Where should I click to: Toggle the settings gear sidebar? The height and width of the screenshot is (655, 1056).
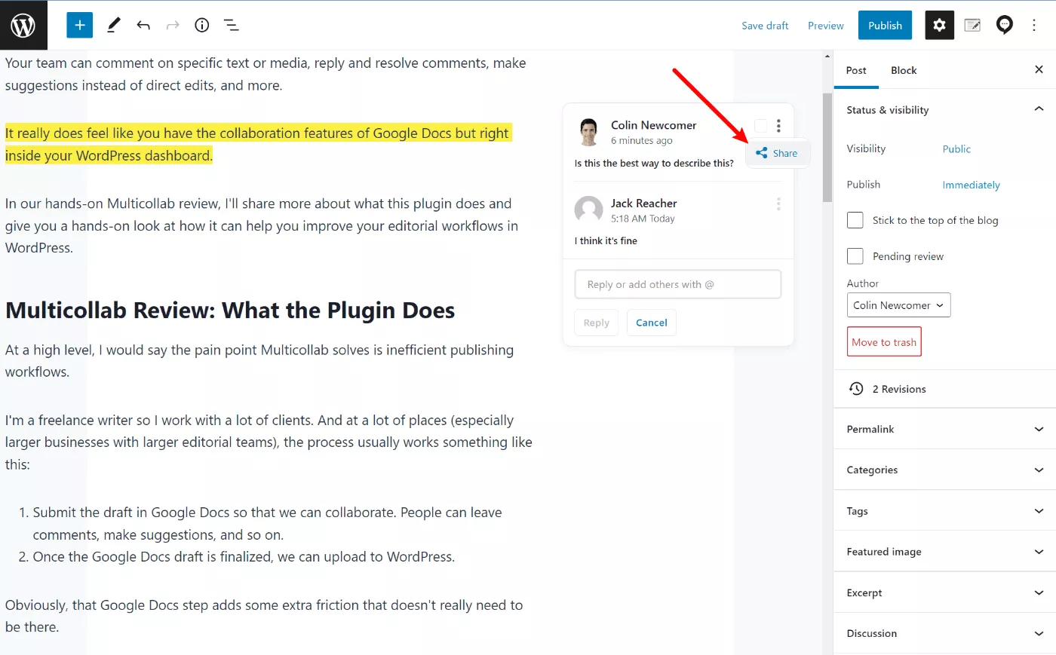pos(939,26)
